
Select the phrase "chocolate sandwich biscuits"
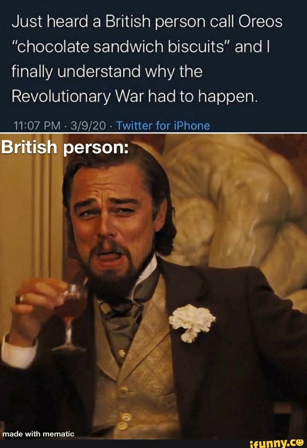120,47
